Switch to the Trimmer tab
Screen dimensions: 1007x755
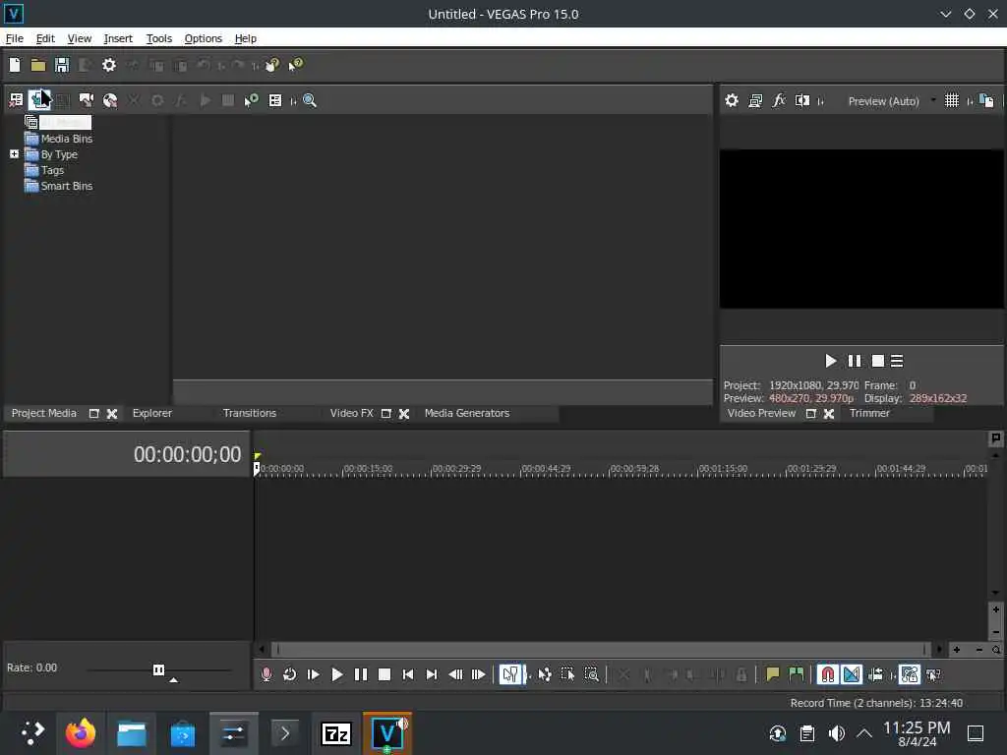pos(869,413)
